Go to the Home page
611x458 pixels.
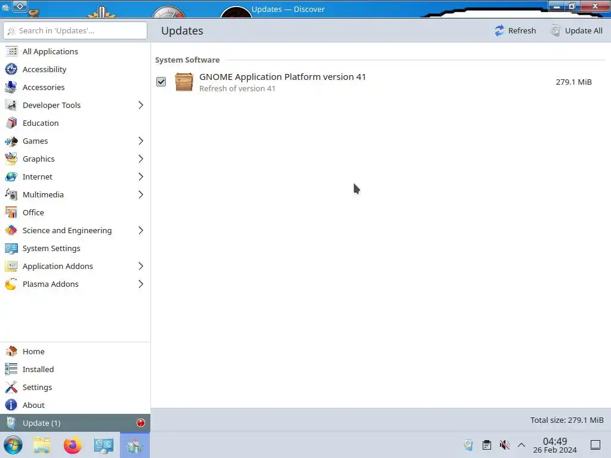[75, 351]
